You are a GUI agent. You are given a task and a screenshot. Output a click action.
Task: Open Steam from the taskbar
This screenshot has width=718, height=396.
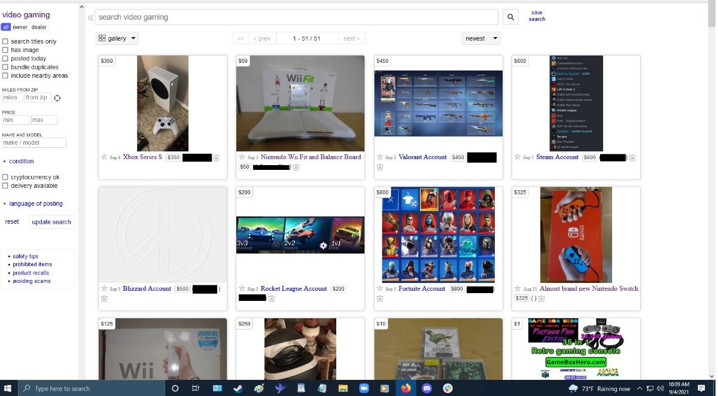238,388
